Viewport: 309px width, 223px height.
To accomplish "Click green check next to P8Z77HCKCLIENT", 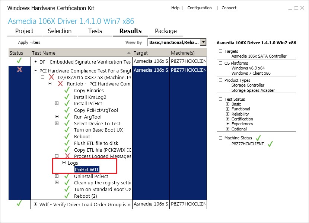I will [x=270, y=144].
